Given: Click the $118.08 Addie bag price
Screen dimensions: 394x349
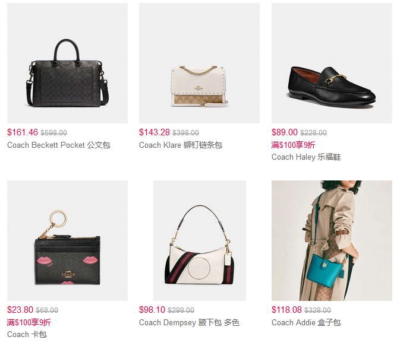Looking at the screenshot, I should [286, 310].
